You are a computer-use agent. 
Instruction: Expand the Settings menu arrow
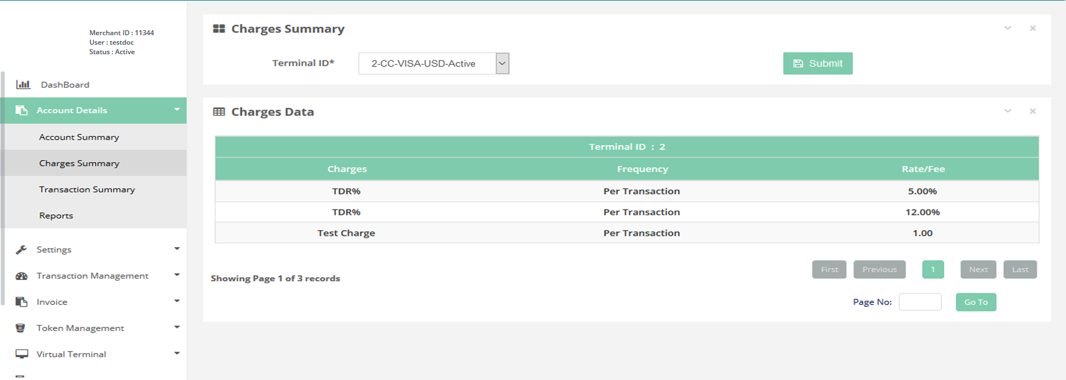177,249
